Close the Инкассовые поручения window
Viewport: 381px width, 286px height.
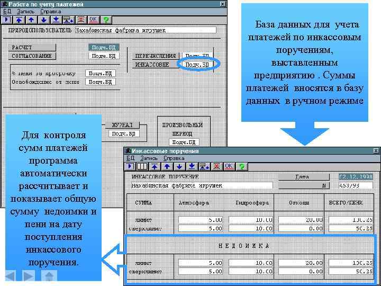[x=376, y=151]
